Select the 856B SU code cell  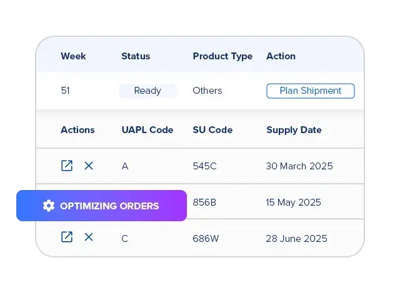coord(205,202)
